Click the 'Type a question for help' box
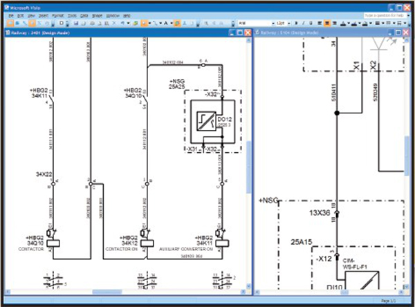 tap(385, 15)
